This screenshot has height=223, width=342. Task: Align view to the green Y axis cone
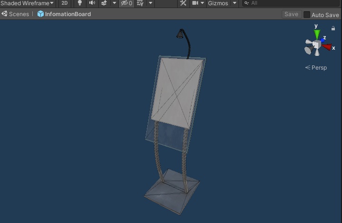(x=317, y=34)
